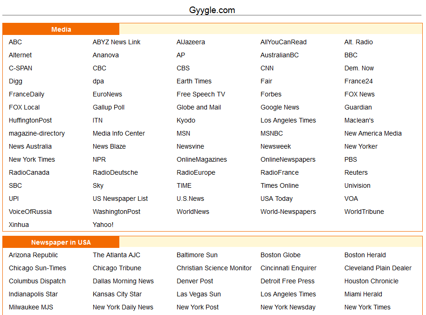Open the Maclean's link
The image size is (426, 315).
359,120
